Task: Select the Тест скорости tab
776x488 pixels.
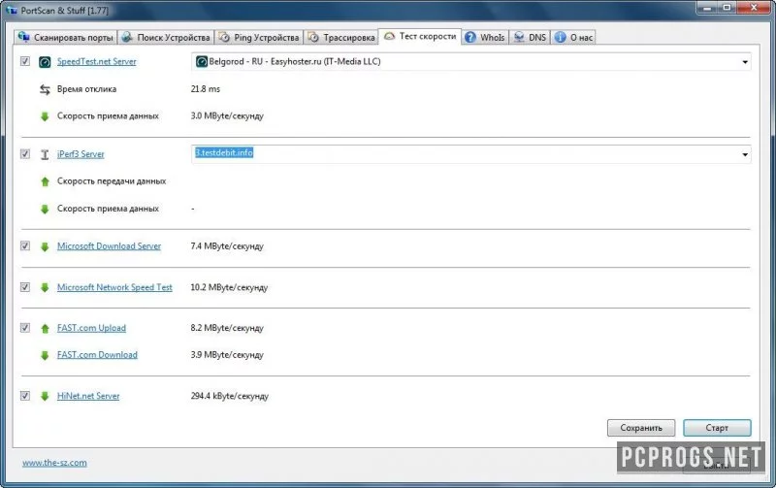Action: (420, 36)
